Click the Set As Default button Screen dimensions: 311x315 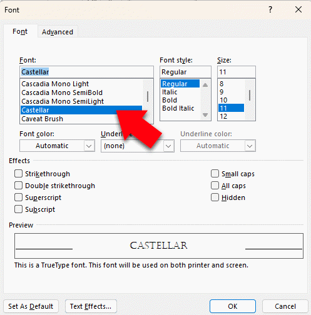(31, 306)
